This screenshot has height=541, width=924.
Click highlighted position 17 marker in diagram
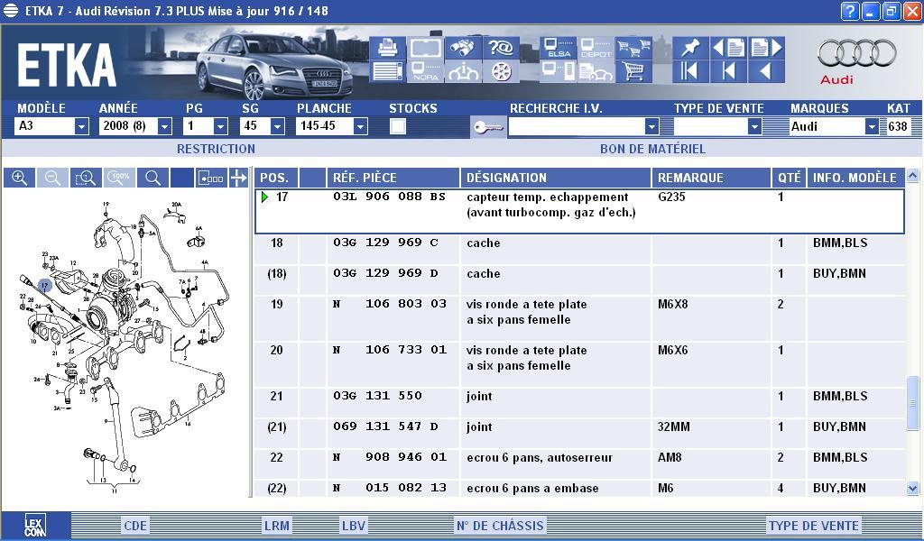[45, 286]
